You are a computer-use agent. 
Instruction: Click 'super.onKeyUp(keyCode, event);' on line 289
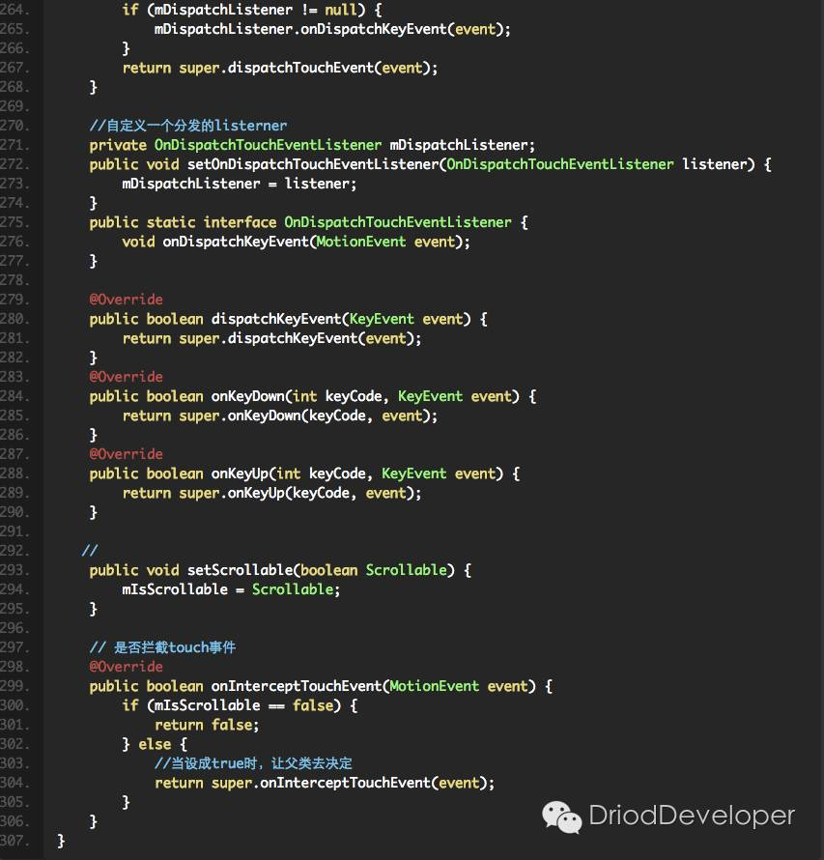pyautogui.click(x=299, y=493)
